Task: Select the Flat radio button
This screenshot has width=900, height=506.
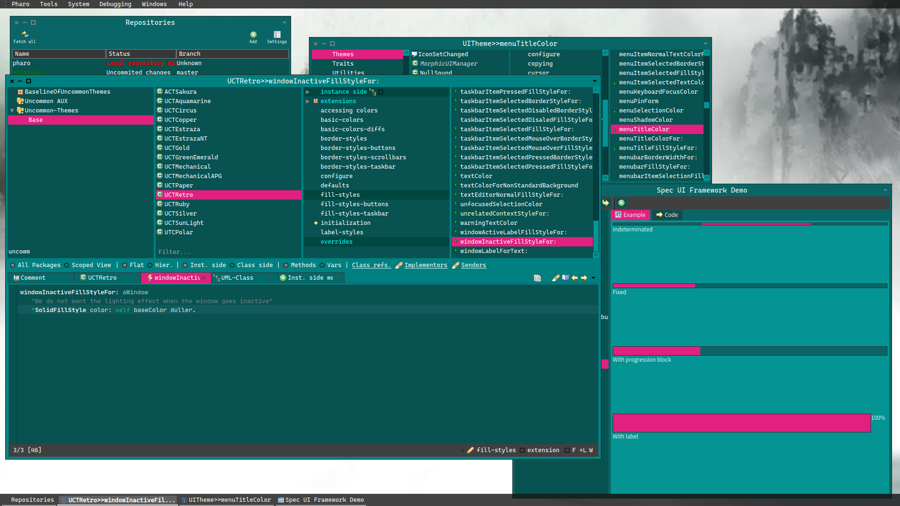Action: tap(125, 265)
